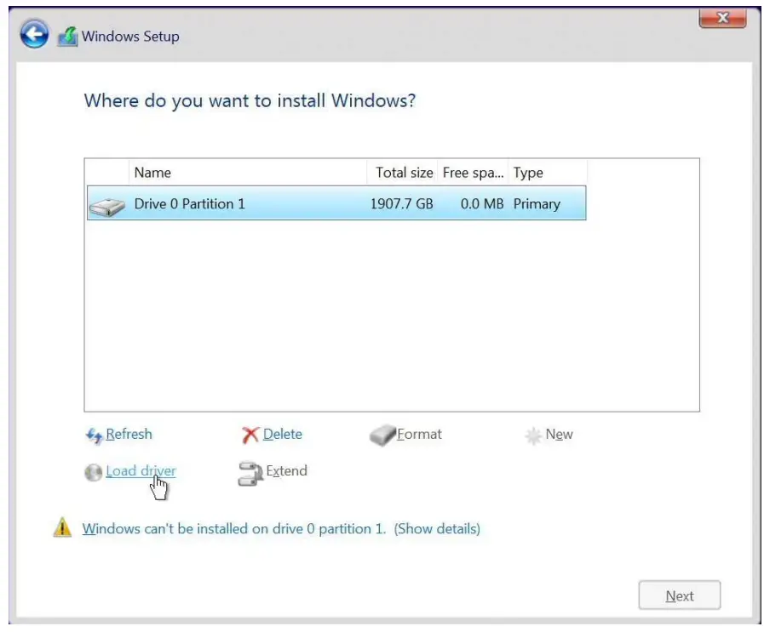Select the Drive 0 Partition 1 row
The image size is (764, 632).
click(256, 203)
